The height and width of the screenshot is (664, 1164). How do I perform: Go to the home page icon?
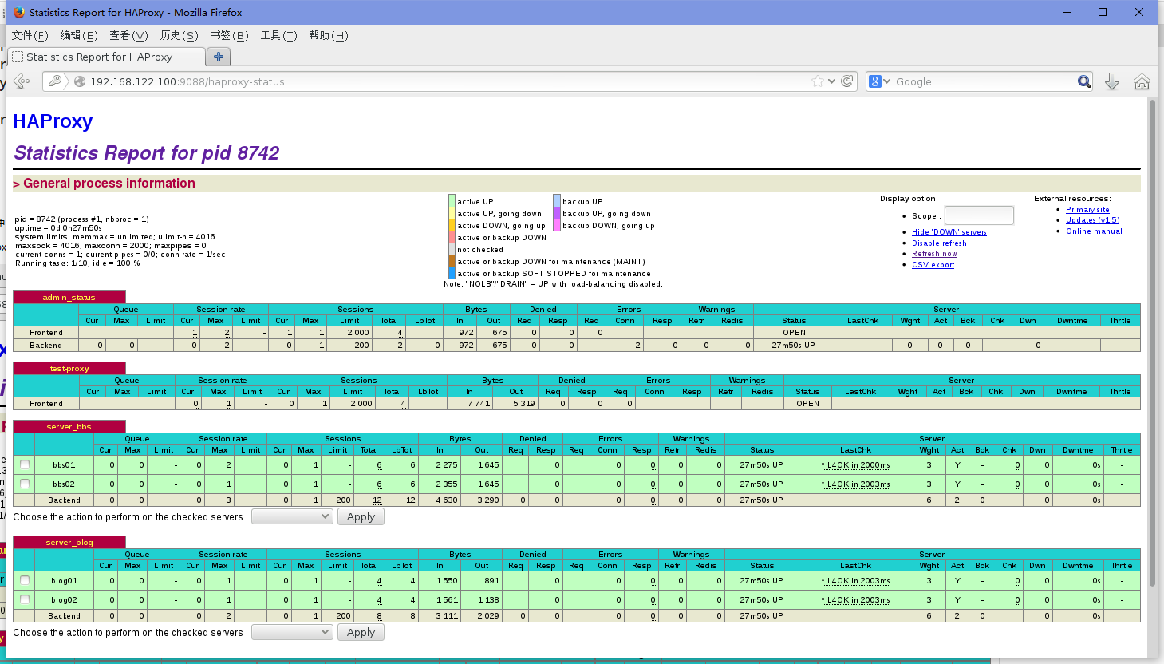[1142, 81]
